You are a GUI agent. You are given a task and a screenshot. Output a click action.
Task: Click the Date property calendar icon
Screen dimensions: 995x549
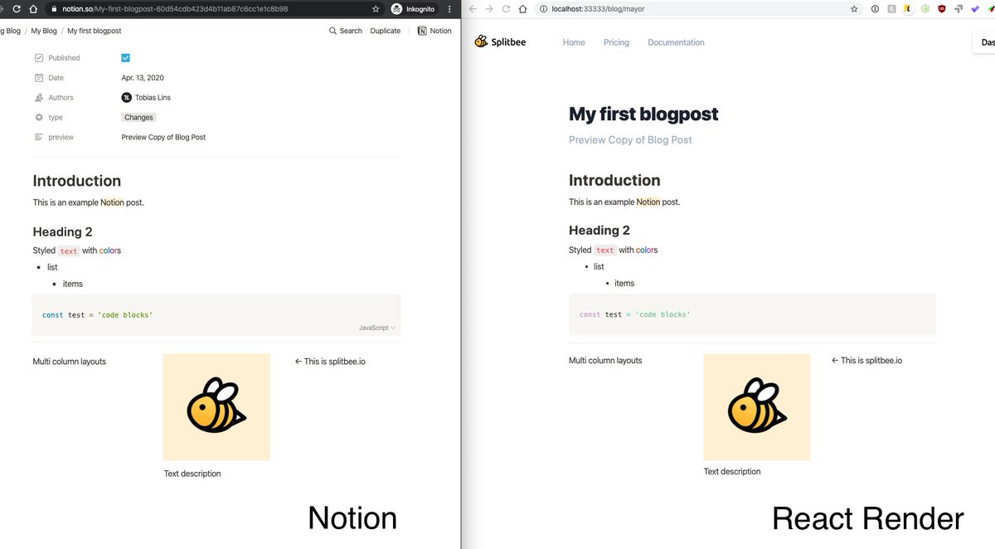[39, 78]
